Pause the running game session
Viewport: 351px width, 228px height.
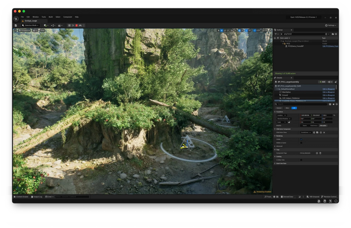coord(69,25)
